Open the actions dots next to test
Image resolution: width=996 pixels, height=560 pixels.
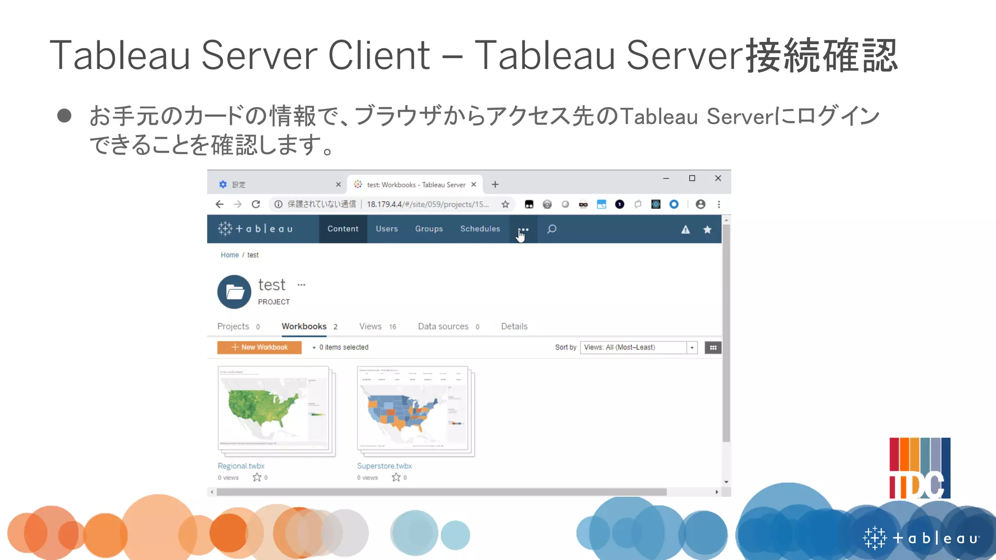[x=302, y=285]
